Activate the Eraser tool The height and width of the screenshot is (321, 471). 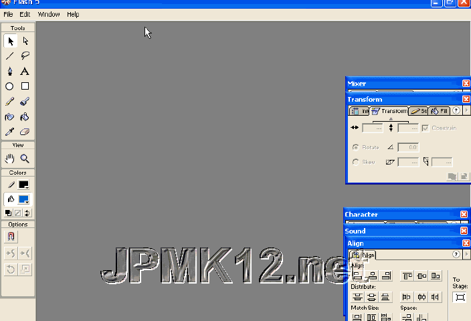point(25,132)
